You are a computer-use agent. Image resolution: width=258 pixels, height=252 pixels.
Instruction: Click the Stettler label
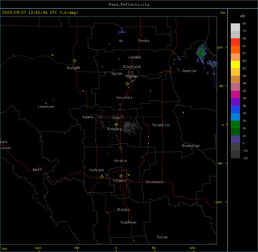click(x=189, y=71)
